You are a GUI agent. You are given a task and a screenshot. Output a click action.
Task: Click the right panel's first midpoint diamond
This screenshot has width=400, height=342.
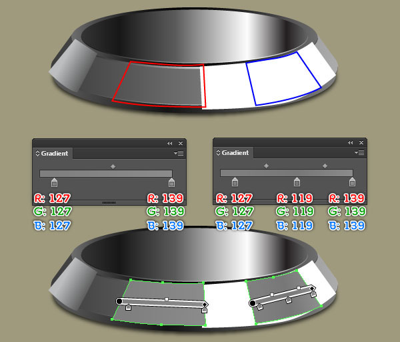(266, 166)
